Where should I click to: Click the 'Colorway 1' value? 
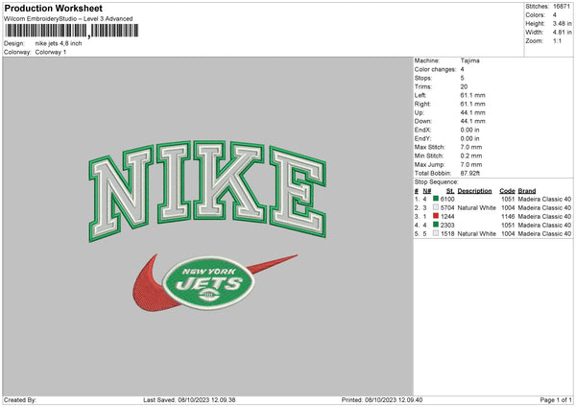pyautogui.click(x=51, y=52)
